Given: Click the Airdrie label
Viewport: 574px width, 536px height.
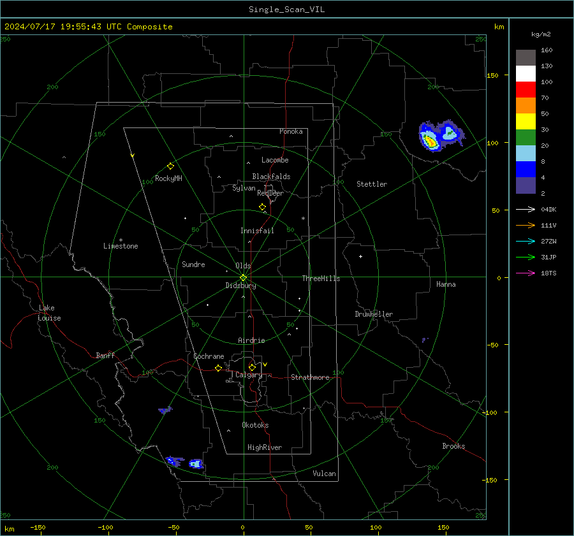Looking at the screenshot, I should 251,340.
